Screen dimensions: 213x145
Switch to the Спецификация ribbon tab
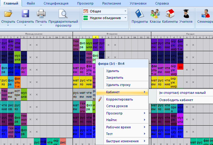click(x=56, y=3)
